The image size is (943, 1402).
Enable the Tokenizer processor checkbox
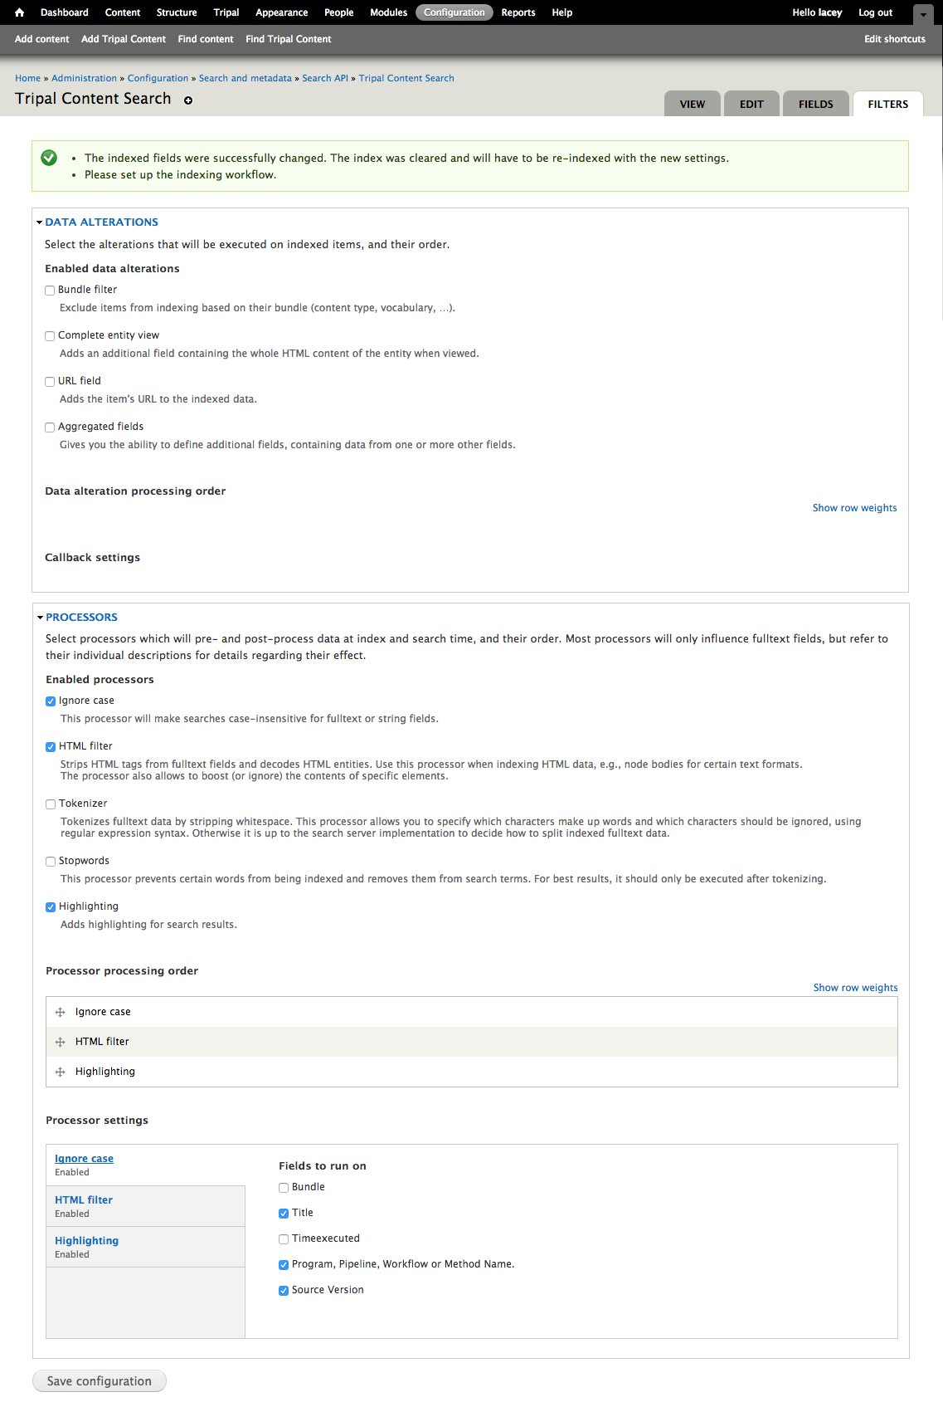pos(51,804)
